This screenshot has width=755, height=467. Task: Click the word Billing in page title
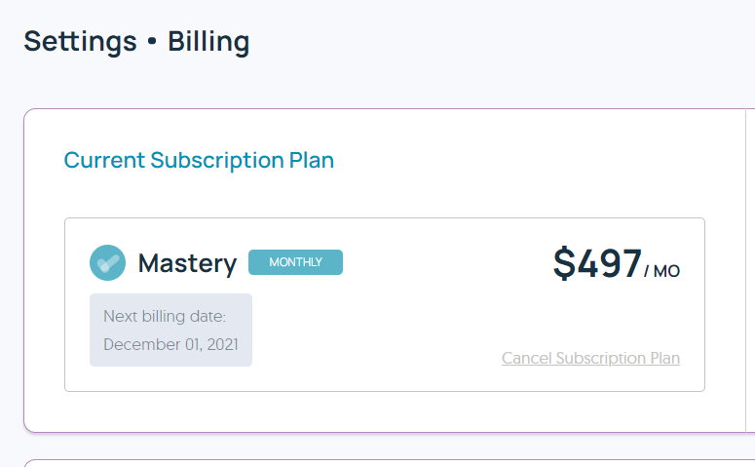[208, 42]
